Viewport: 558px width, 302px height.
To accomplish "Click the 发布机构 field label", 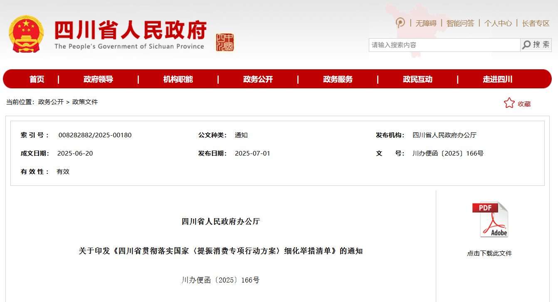I will [390, 135].
